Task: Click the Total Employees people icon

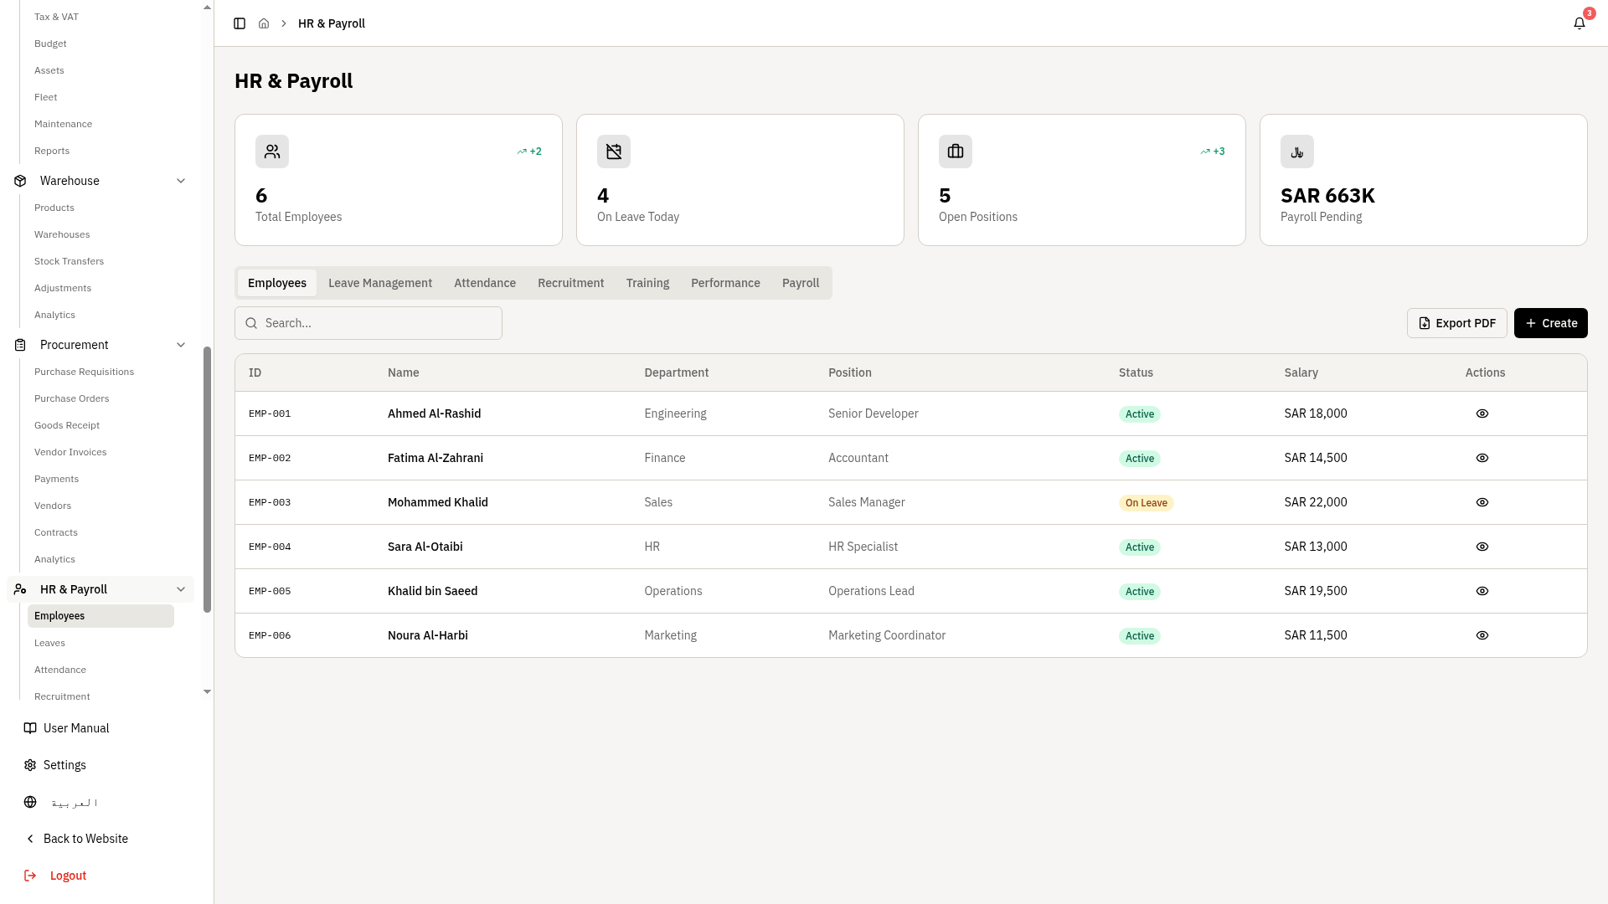Action: click(272, 152)
